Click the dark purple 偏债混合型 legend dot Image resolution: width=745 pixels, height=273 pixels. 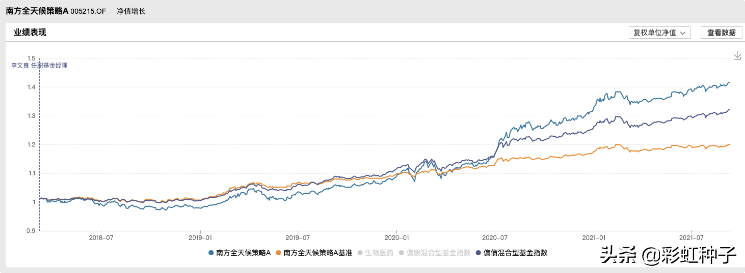coord(478,253)
